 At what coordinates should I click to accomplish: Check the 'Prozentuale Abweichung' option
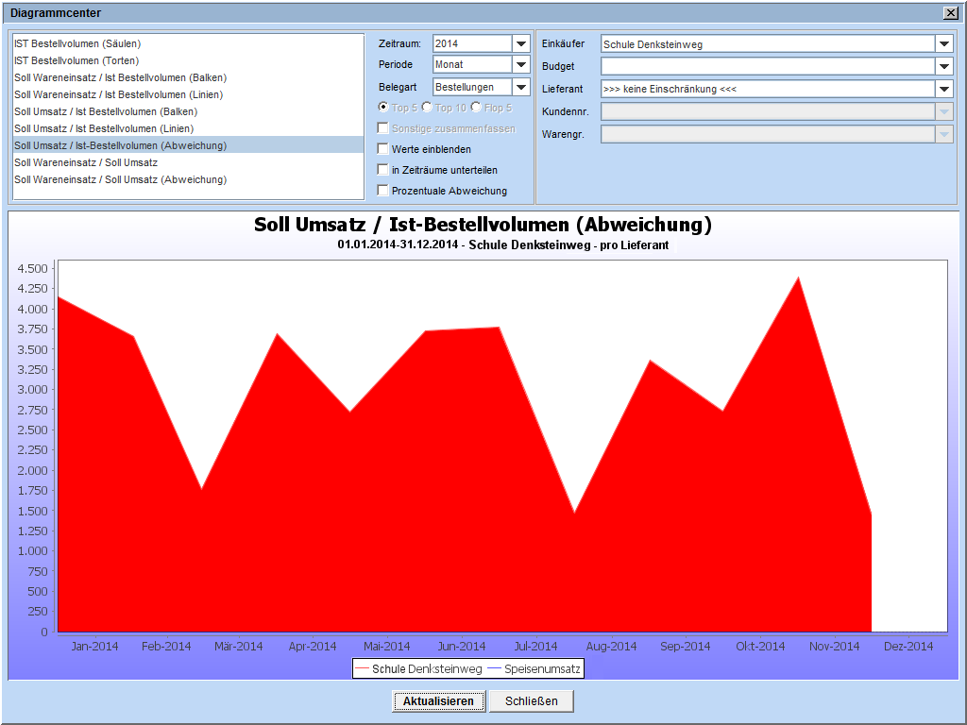point(382,191)
